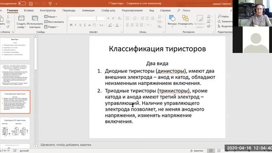Image resolution: width=272 pixels, height=153 pixels.
Task: Open the Раздел section dropdown
Action: [x=51, y=27]
